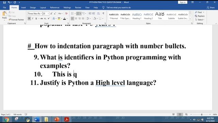
Task: Decrease the paragraph indent
Action: pyautogui.click(x=90, y=14)
